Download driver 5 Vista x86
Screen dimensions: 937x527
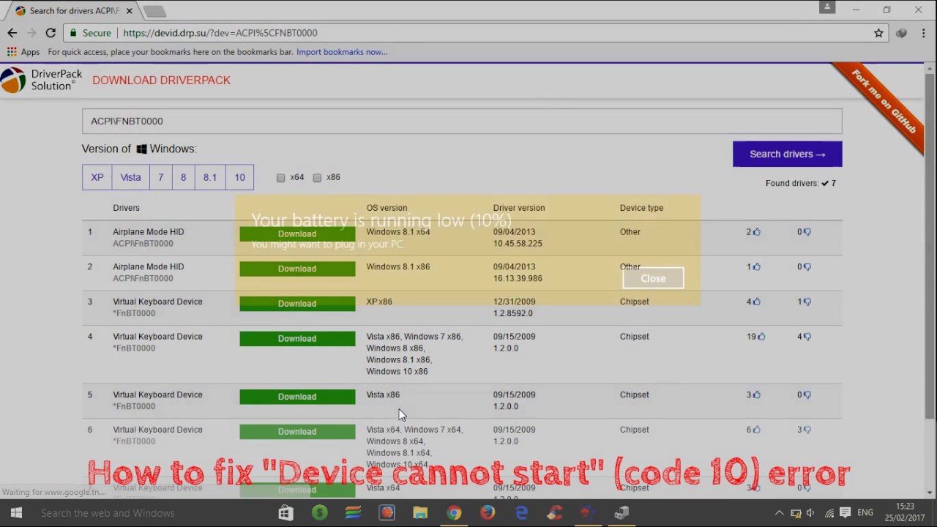(297, 397)
